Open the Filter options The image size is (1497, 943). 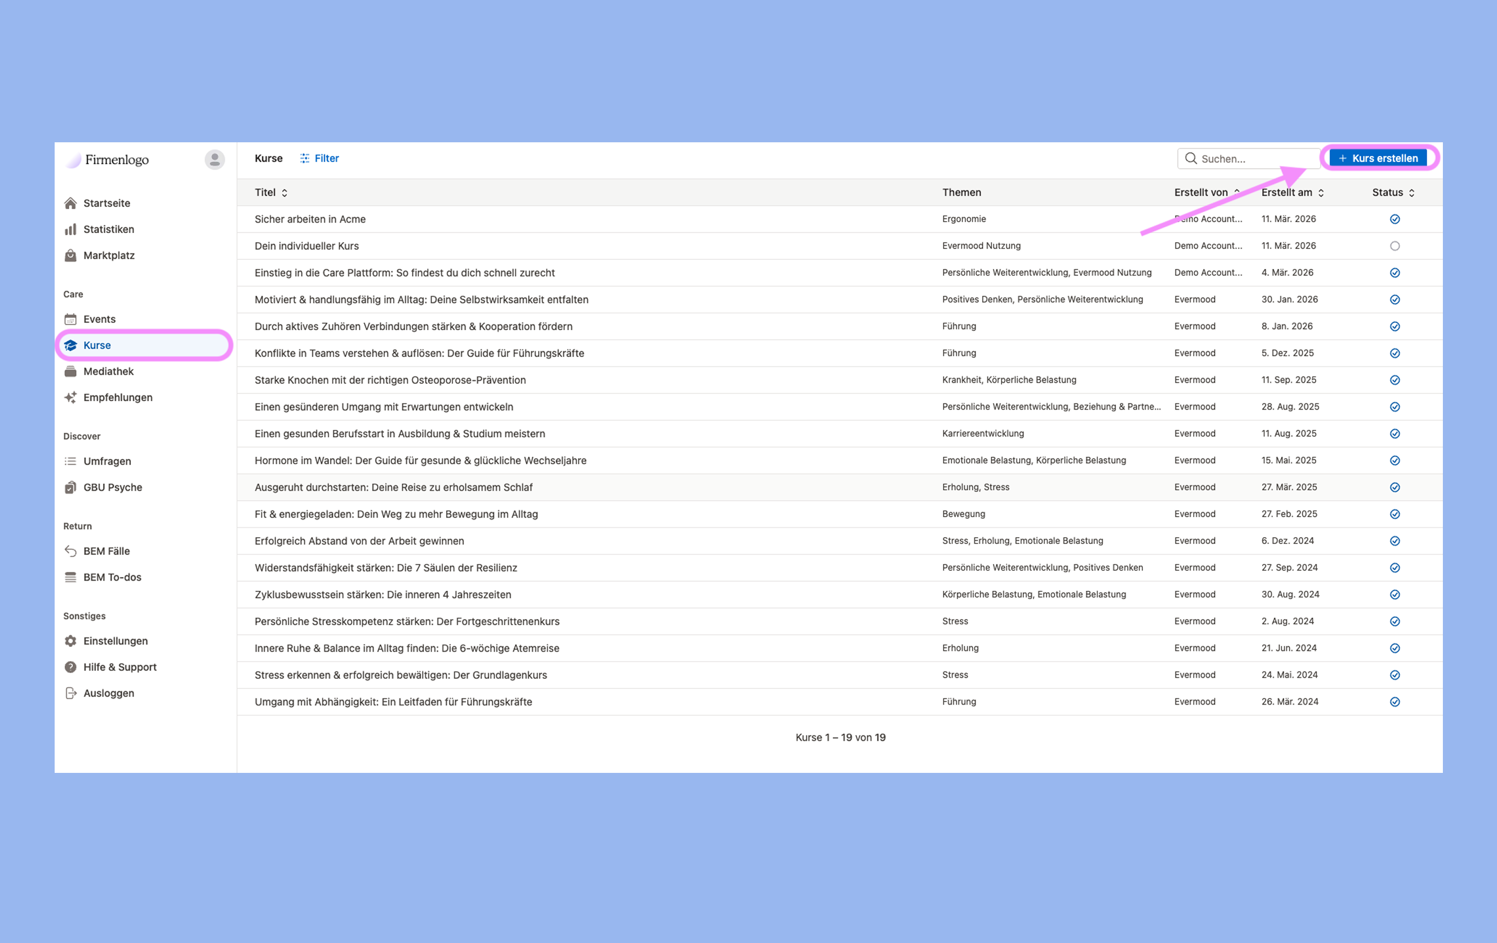319,159
